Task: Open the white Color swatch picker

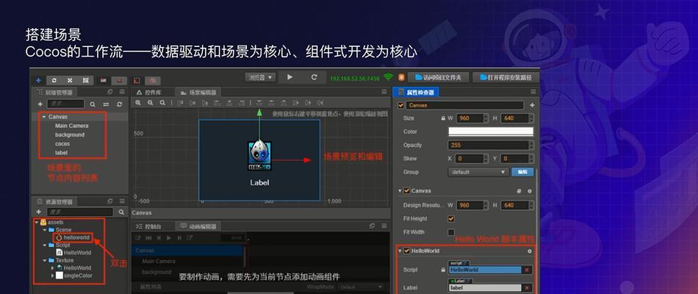Action: click(491, 132)
